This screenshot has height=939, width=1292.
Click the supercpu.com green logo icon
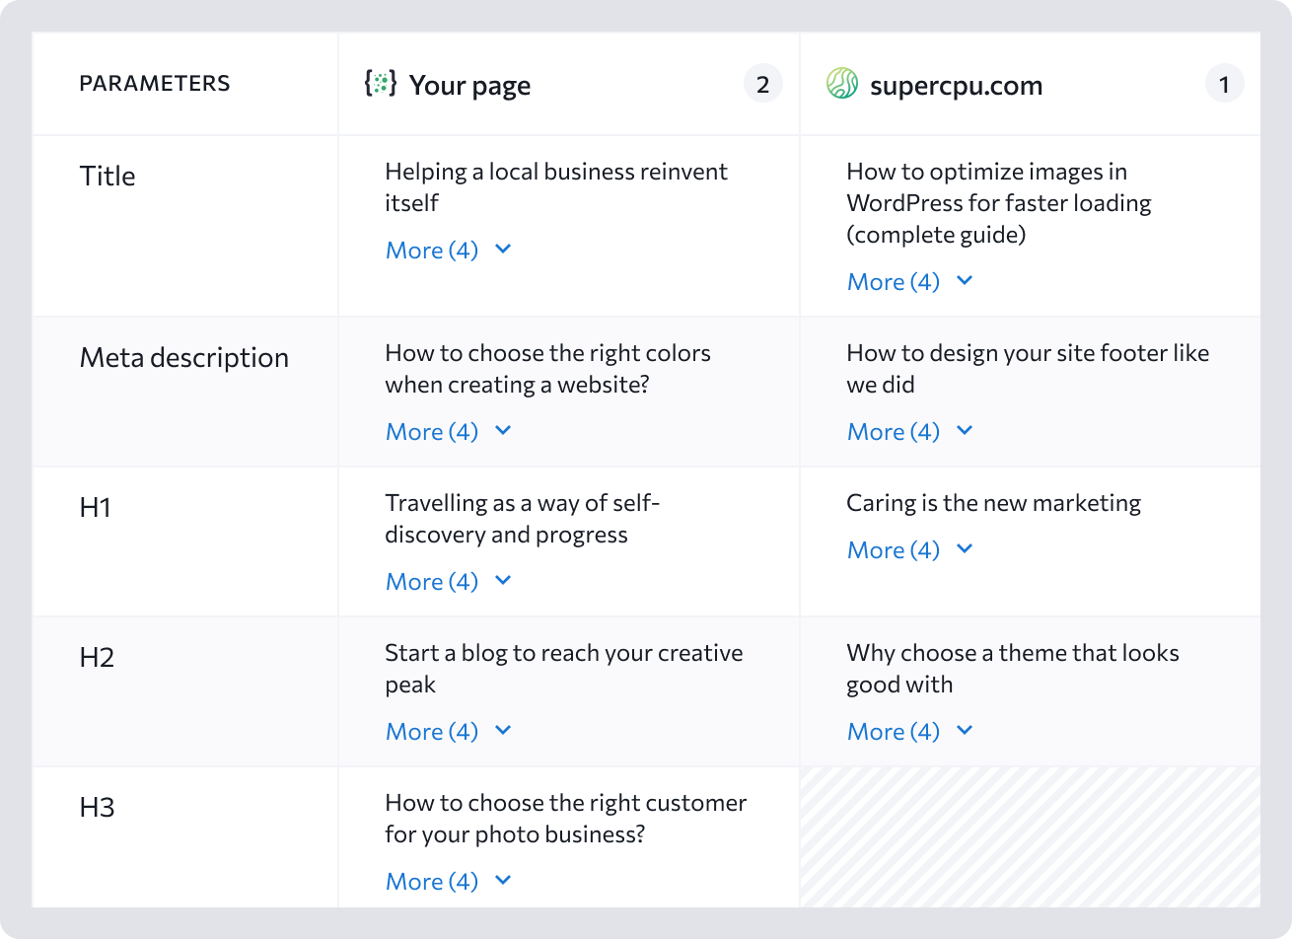(842, 84)
